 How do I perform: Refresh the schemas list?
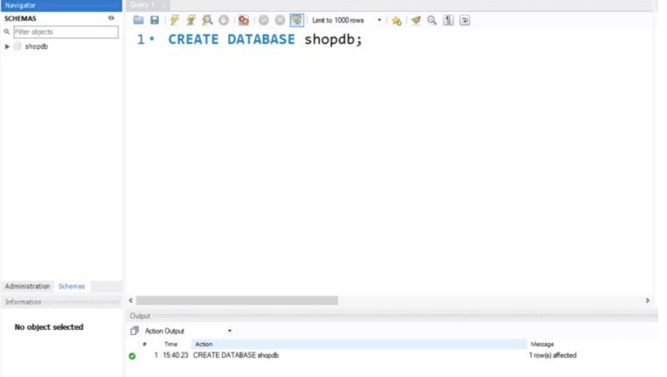[111, 18]
